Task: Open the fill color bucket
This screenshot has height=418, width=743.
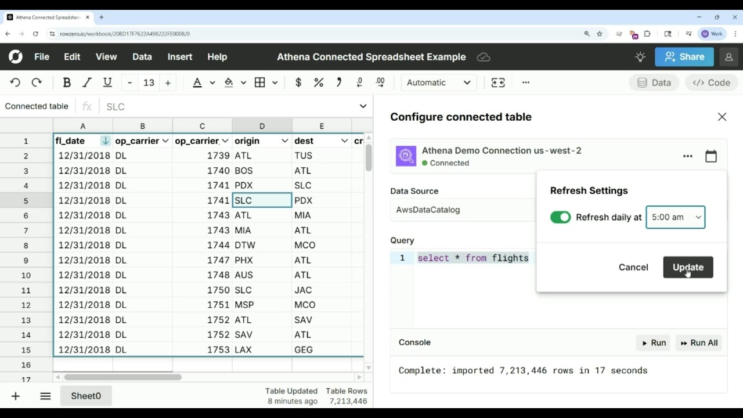Action: tap(229, 82)
